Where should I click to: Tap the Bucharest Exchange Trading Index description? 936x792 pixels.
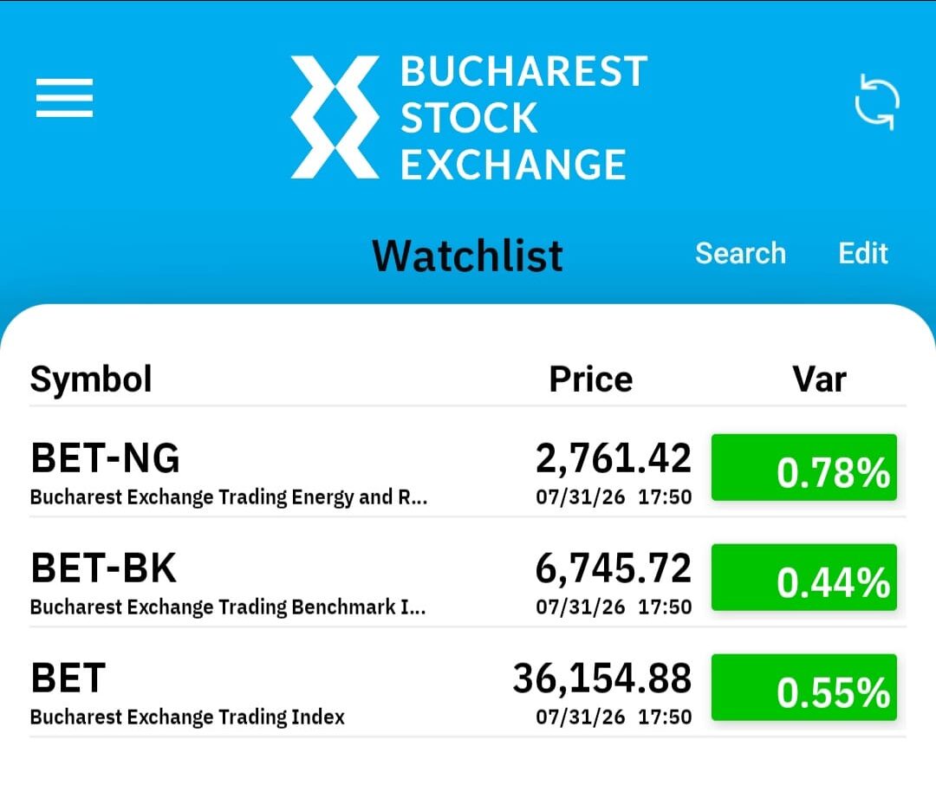(187, 717)
